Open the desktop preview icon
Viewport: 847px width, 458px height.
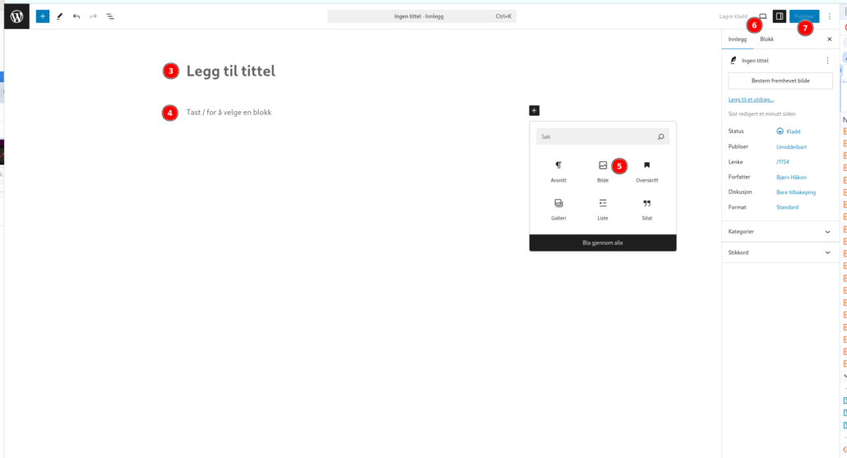(762, 16)
